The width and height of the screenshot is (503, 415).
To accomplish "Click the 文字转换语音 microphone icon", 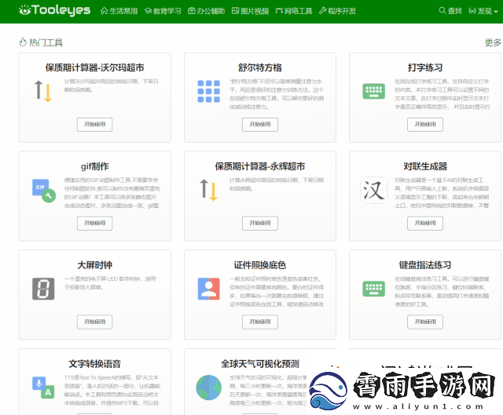I will click(43, 388).
